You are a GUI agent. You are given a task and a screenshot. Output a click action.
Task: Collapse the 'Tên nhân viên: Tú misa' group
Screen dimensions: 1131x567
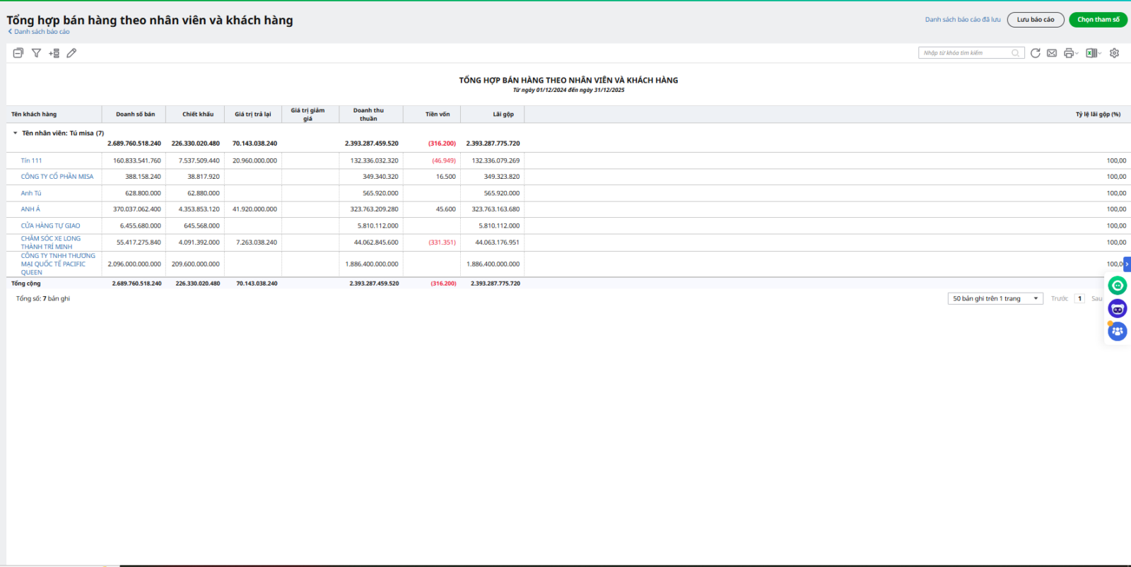pos(15,133)
